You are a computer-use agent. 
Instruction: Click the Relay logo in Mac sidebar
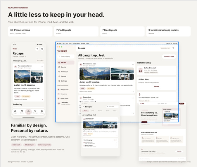[62, 51]
